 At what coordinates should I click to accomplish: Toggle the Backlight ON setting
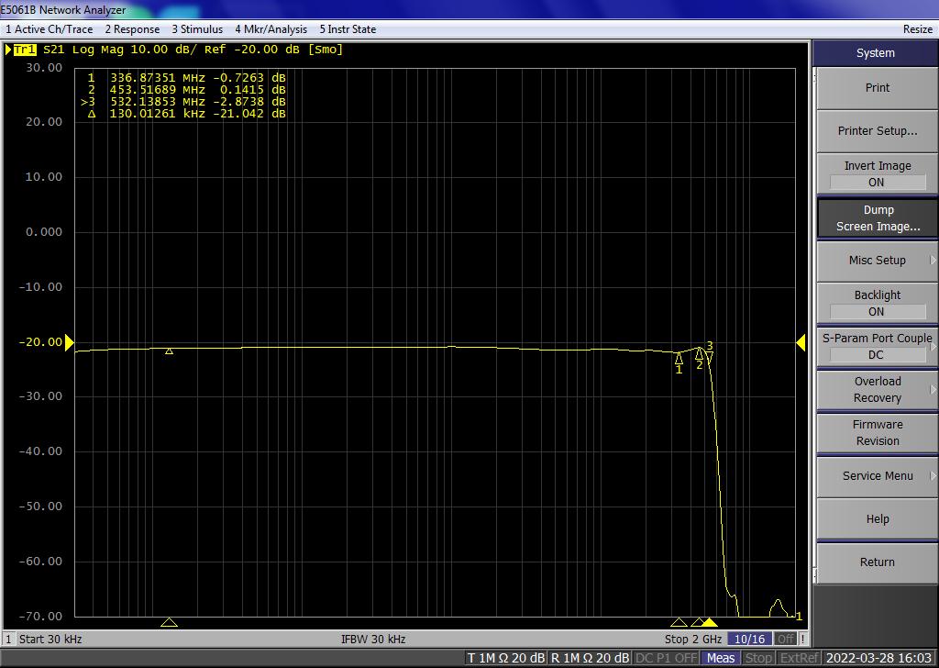[877, 303]
